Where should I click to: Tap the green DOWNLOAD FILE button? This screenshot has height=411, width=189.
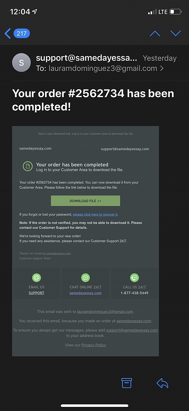click(x=85, y=201)
